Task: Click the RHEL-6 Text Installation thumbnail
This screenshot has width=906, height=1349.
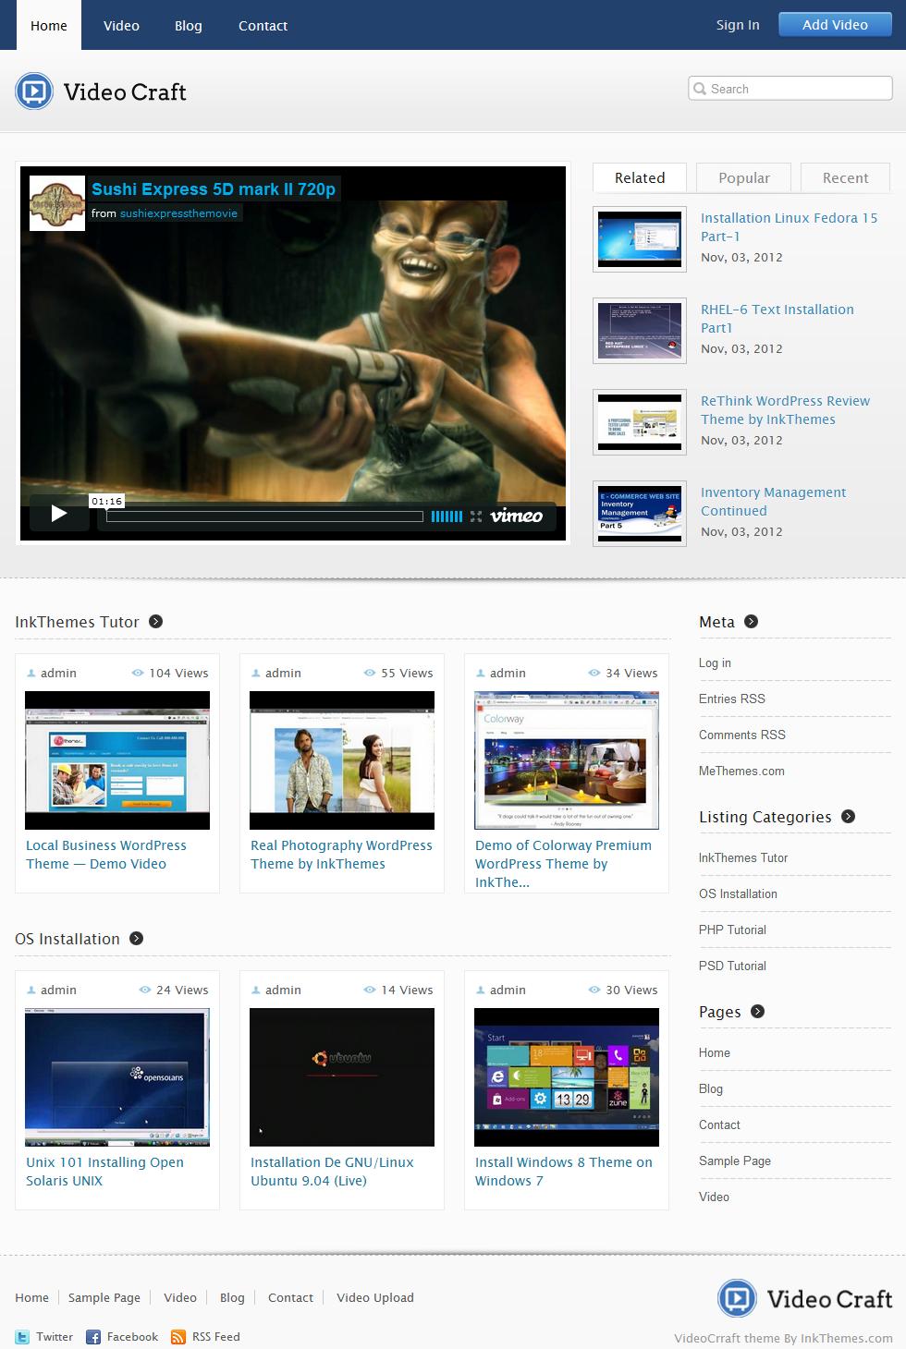Action: [x=640, y=331]
